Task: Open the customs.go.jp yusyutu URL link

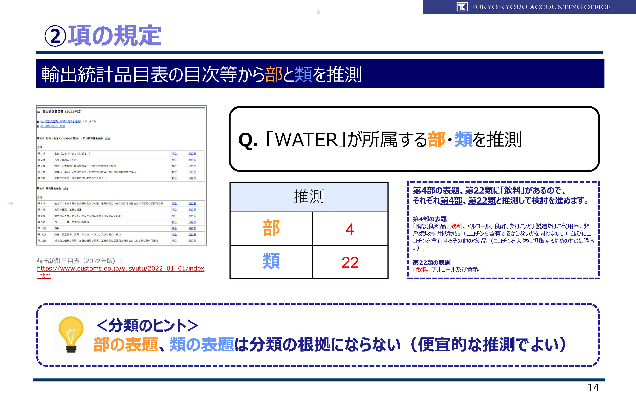Action: coord(120,269)
